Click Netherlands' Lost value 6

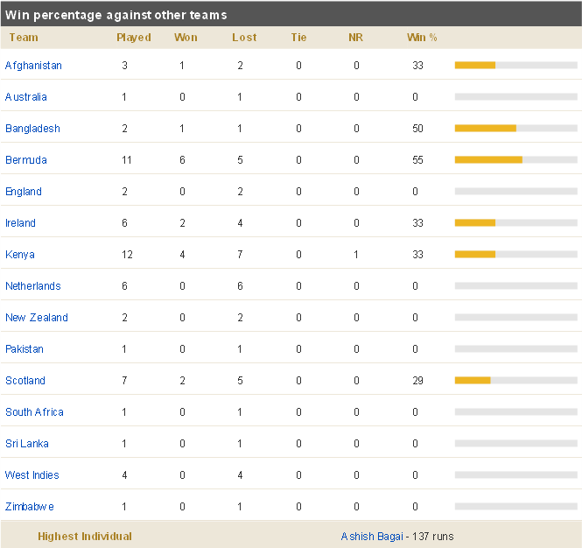240,286
